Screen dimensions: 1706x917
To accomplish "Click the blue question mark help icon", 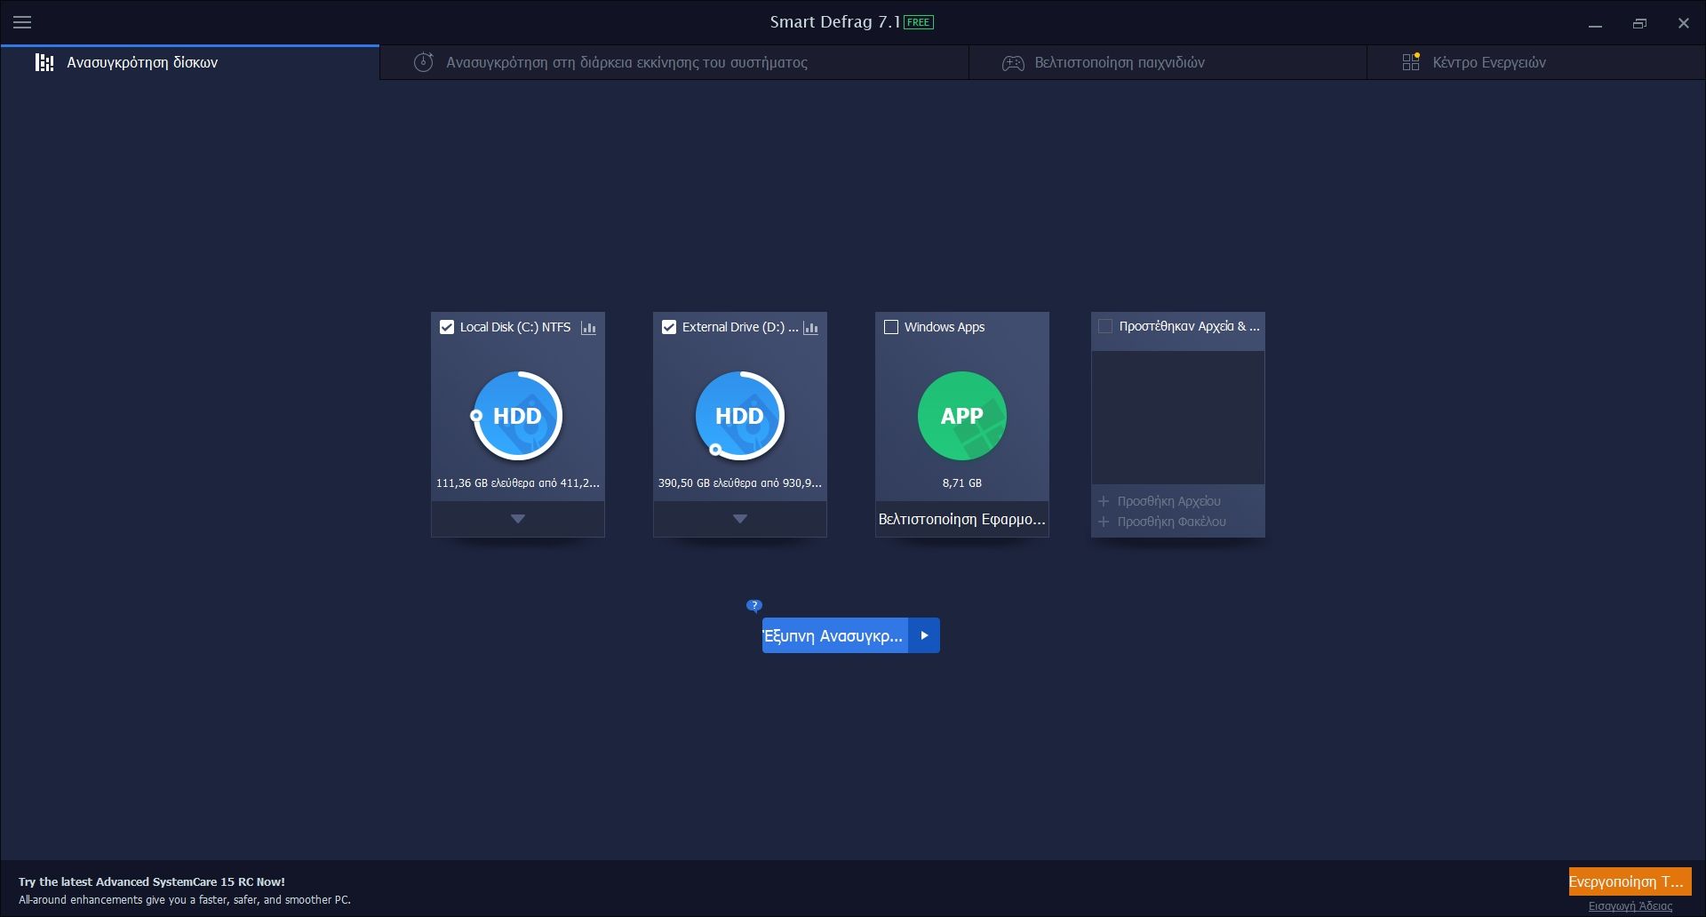I will [754, 606].
